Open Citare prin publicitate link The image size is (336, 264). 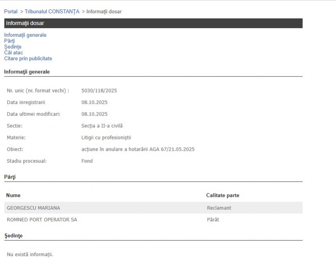coord(28,59)
